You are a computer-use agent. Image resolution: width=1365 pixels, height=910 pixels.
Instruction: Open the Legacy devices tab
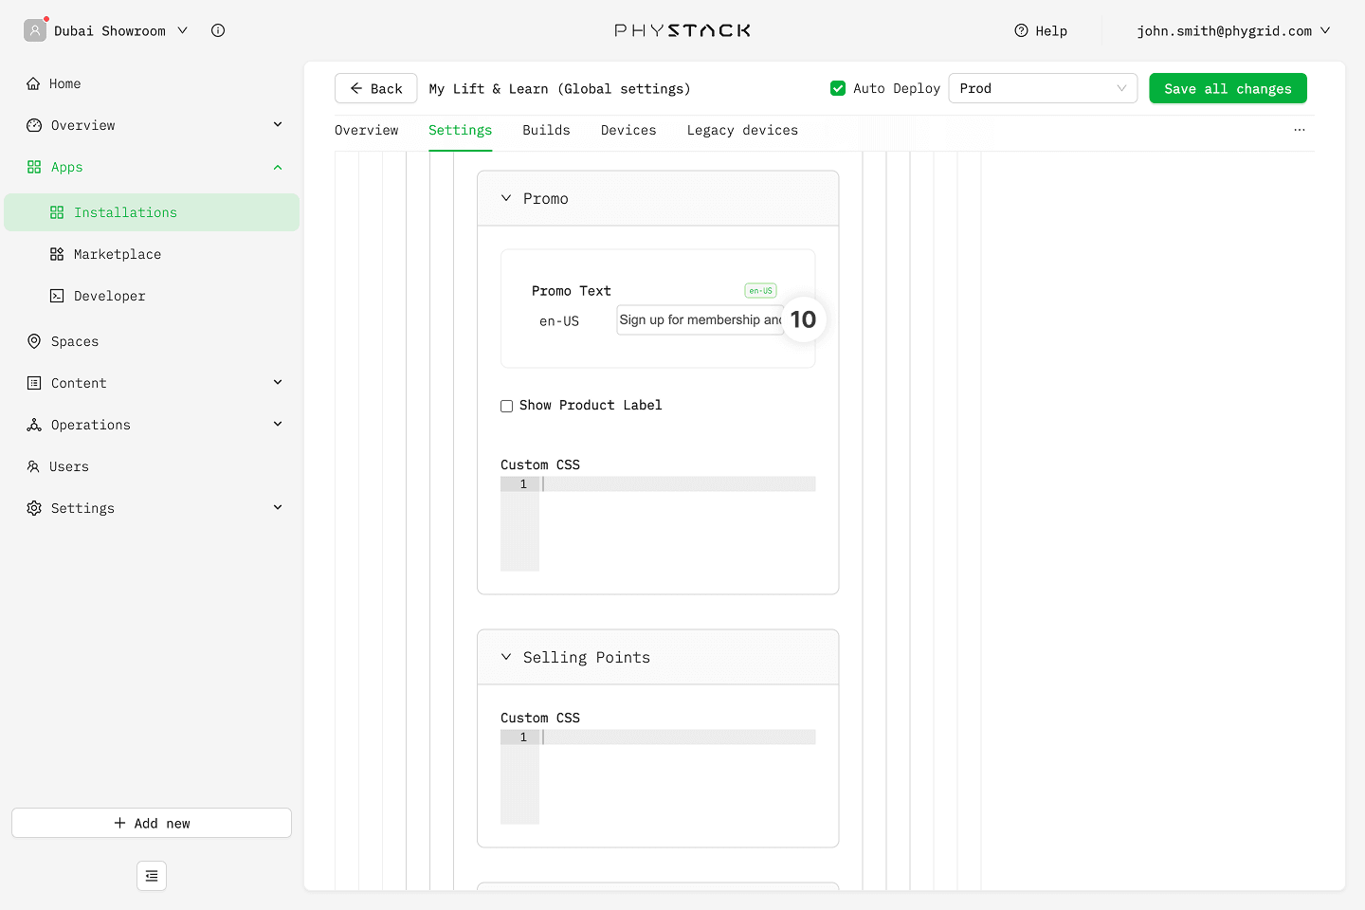[x=742, y=130]
